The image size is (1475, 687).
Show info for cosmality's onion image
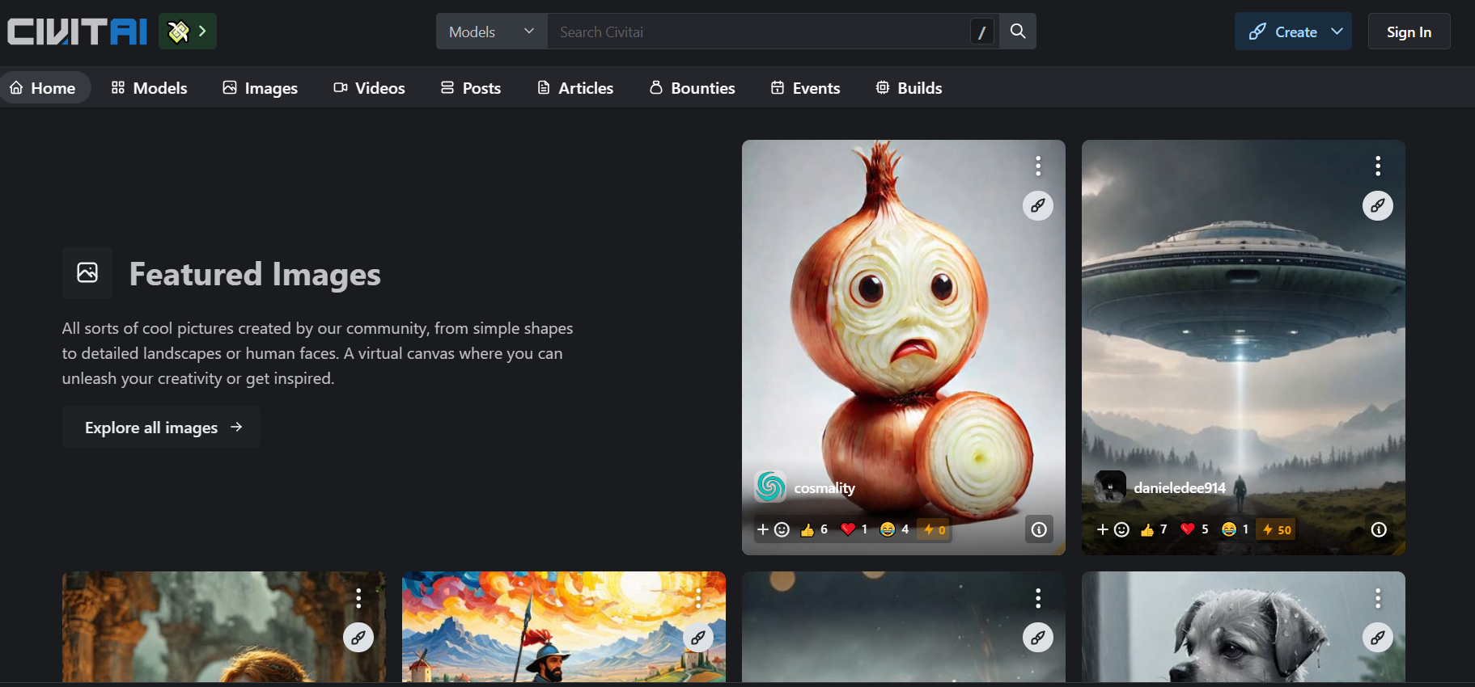1039,529
